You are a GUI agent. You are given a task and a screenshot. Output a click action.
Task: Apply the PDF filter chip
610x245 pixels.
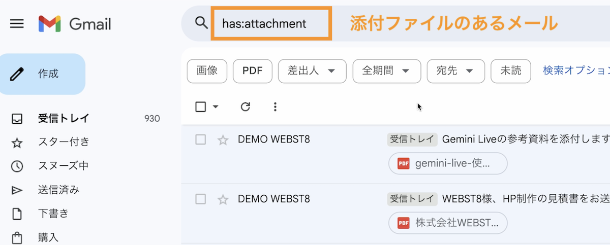[x=252, y=71]
